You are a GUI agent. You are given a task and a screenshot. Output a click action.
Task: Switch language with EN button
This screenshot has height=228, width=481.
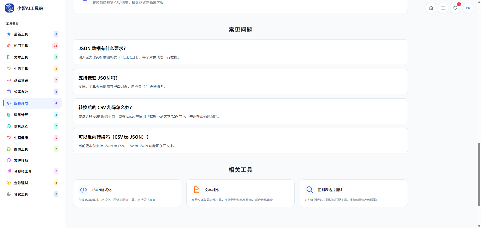(x=468, y=8)
